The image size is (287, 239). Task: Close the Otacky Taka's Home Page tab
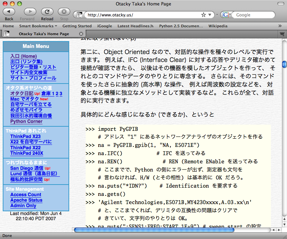pos(81,34)
